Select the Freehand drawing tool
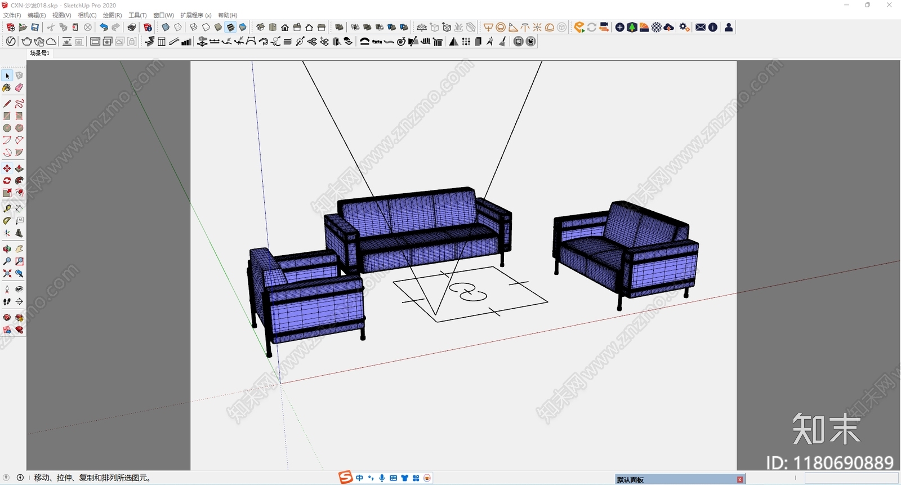Viewport: 901px width, 485px height. pyautogui.click(x=19, y=104)
